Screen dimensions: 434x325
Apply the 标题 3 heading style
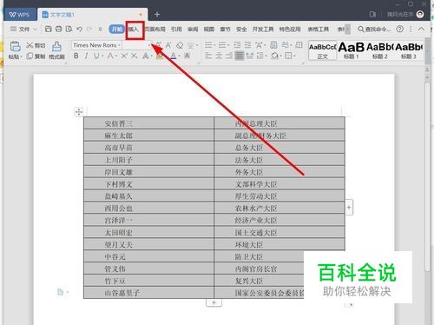tap(409, 50)
